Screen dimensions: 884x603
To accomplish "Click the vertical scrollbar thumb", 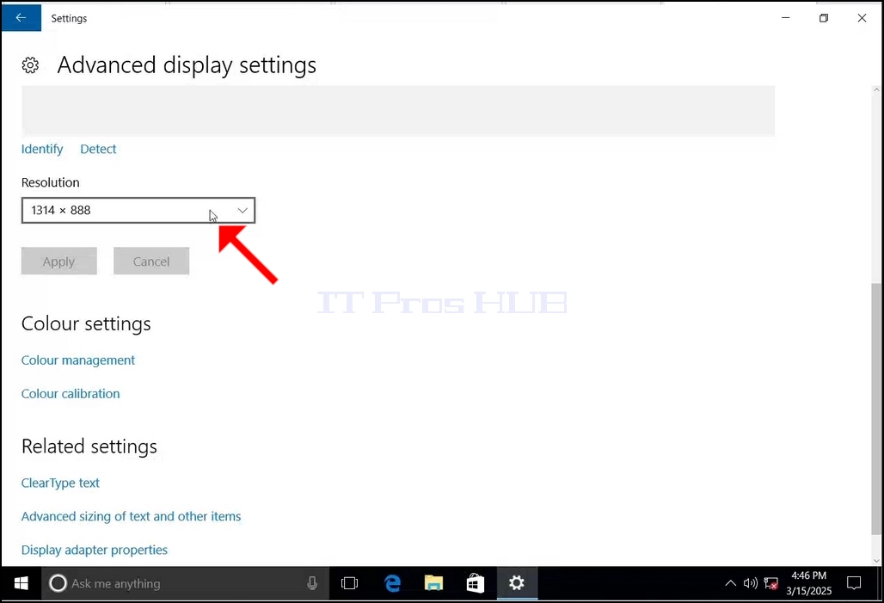I will tap(876, 409).
